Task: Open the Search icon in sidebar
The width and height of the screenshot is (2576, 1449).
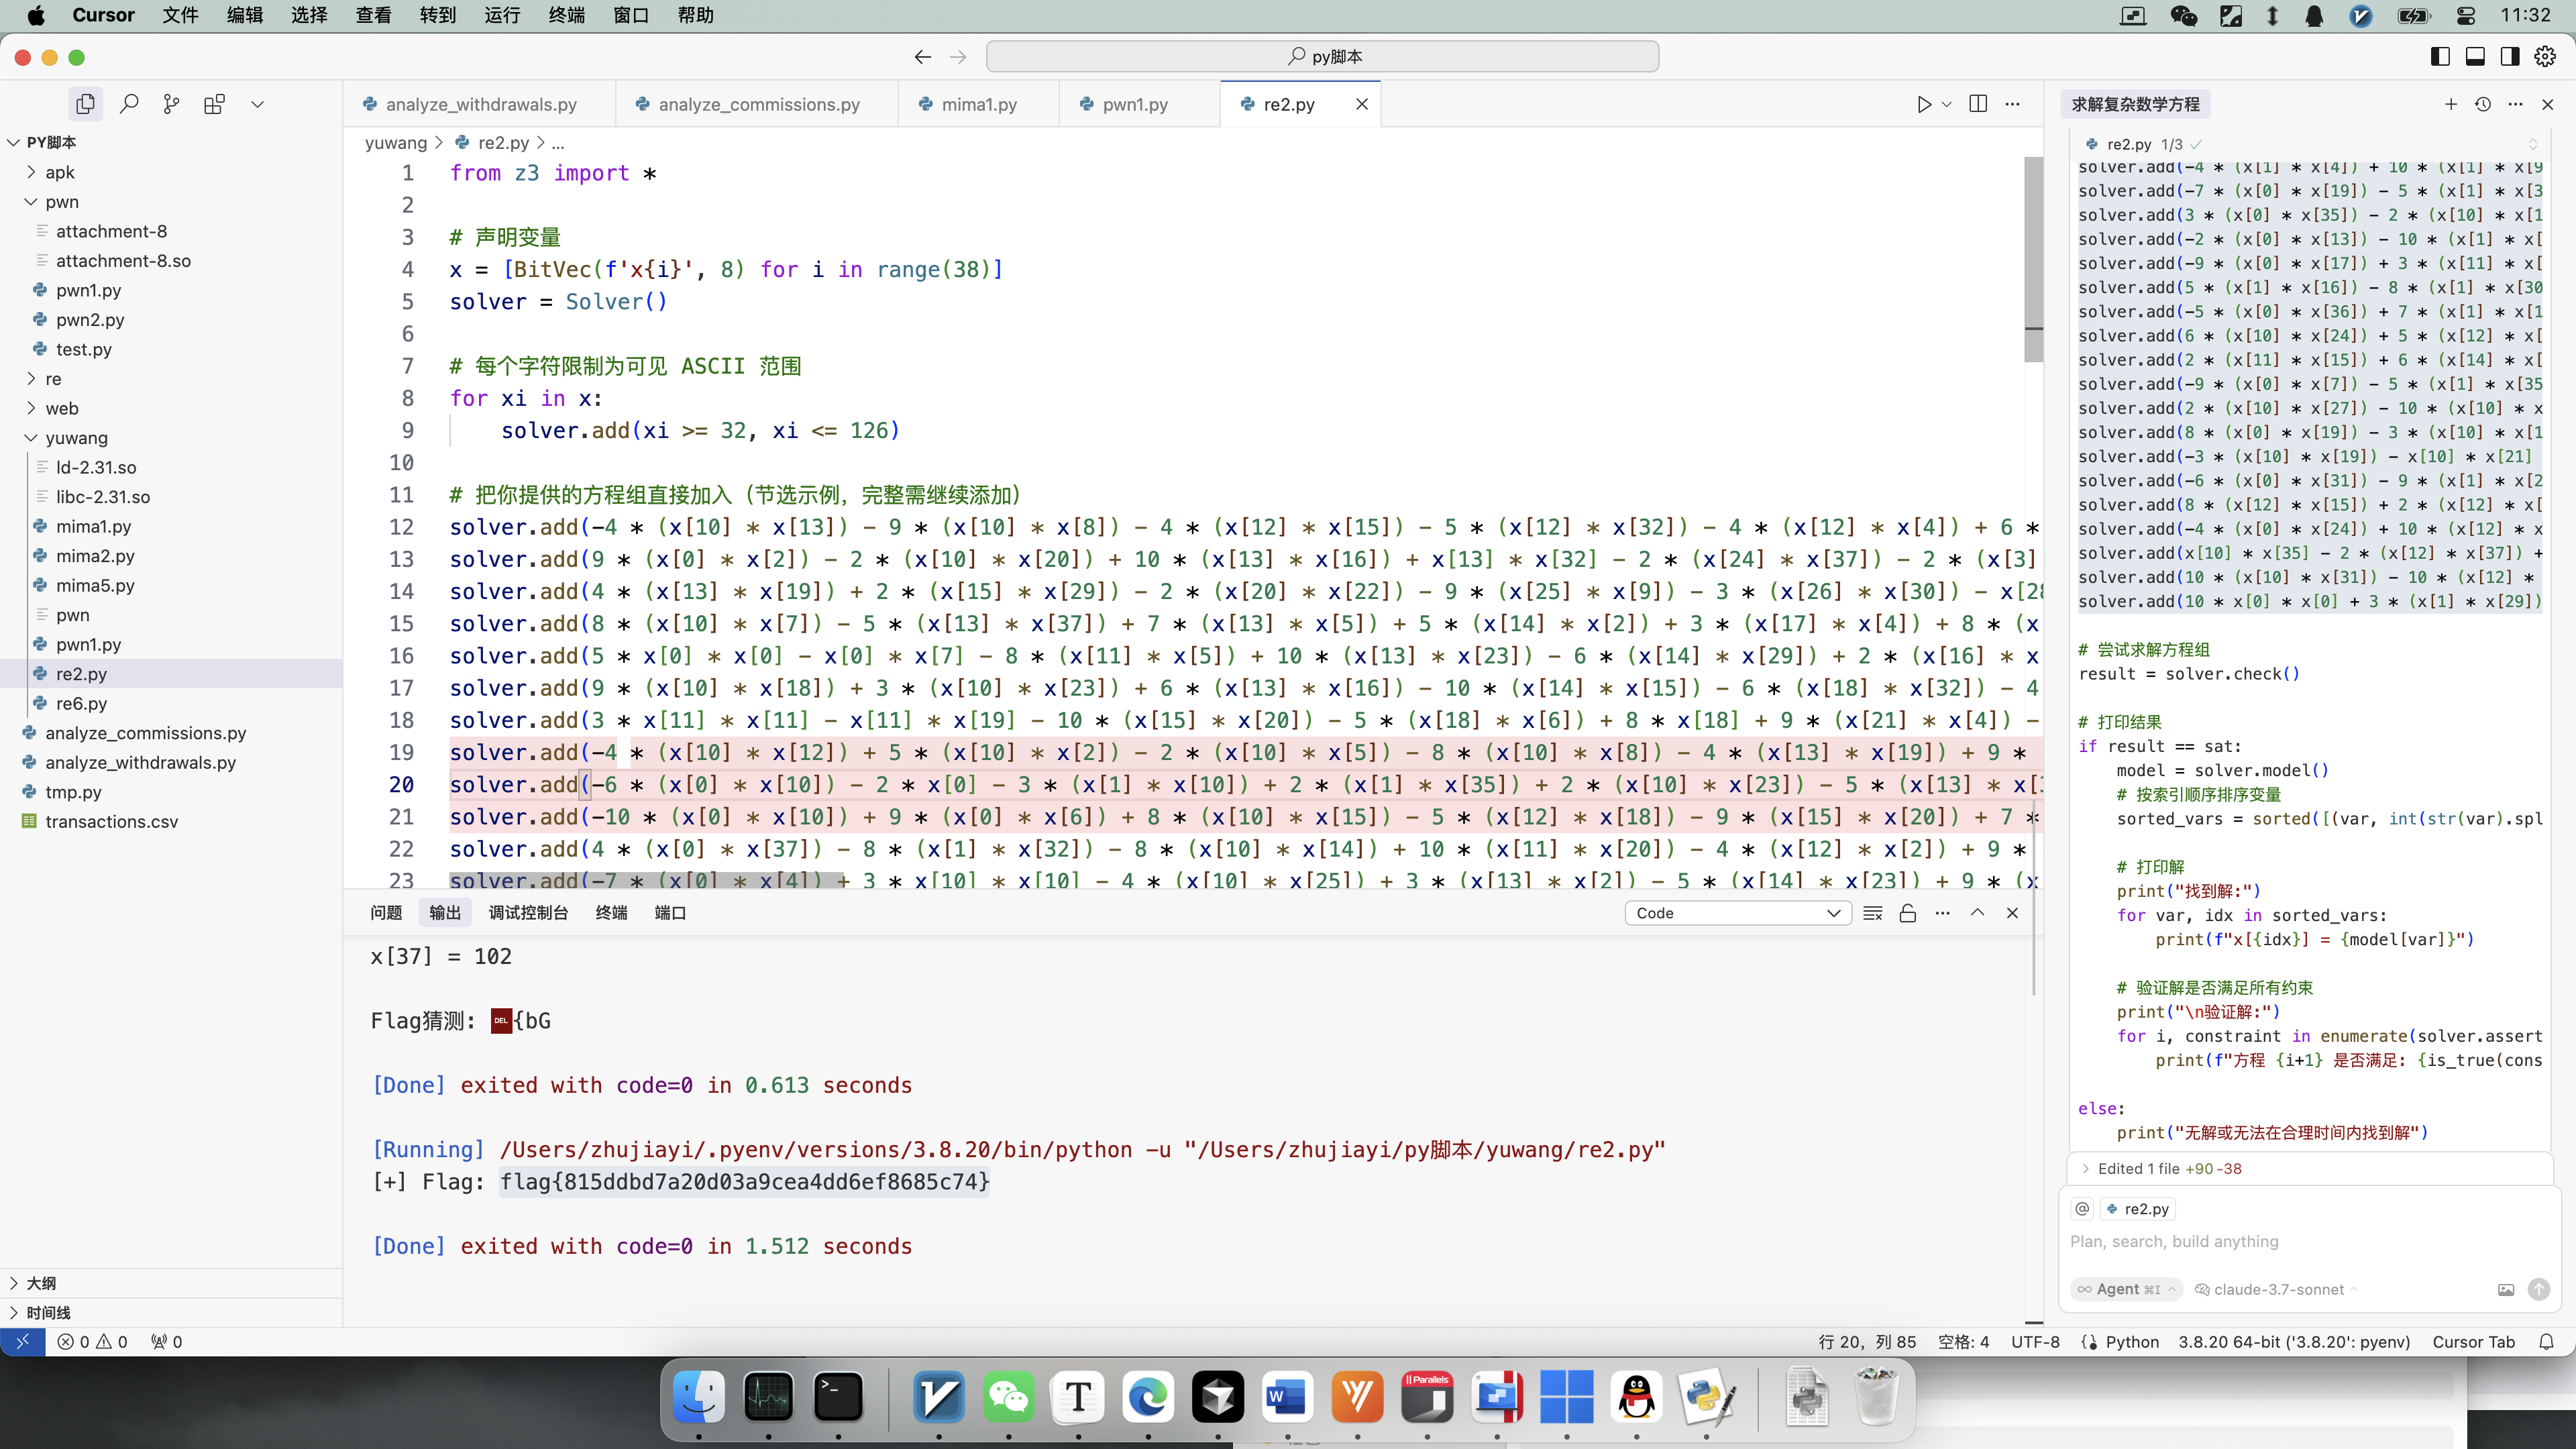Action: [x=129, y=104]
